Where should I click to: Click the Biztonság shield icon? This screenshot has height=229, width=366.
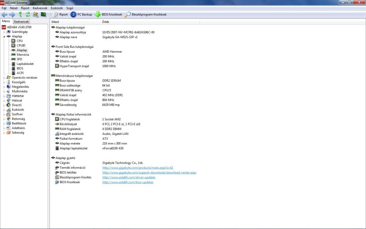[x=9, y=119]
